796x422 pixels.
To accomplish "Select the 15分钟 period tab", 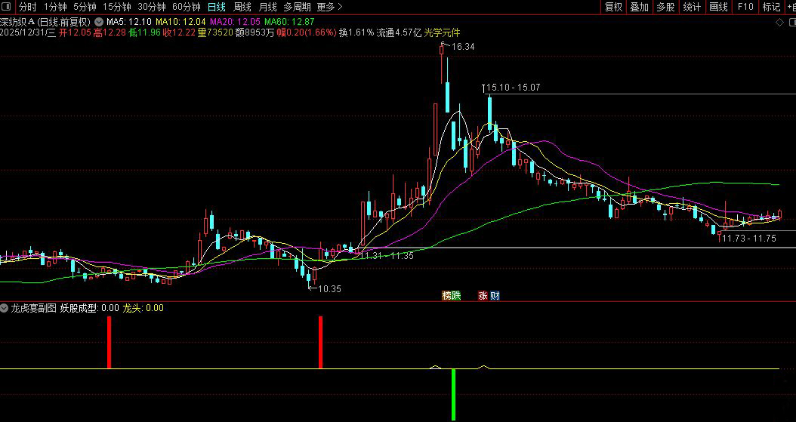I will 117,7.
